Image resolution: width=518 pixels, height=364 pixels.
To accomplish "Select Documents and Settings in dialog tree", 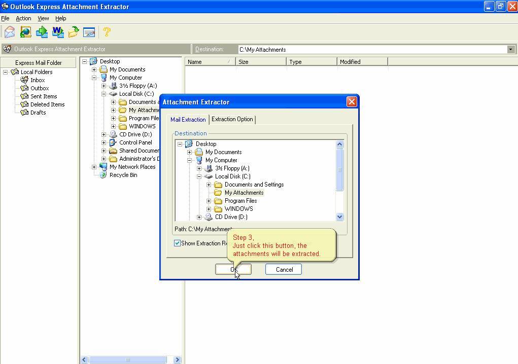I will coord(254,185).
